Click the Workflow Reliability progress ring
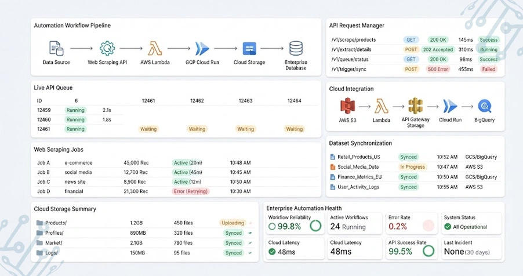 (x=315, y=226)
